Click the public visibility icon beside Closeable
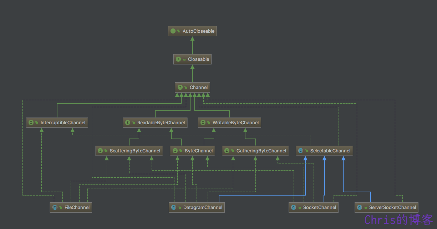 (x=184, y=59)
